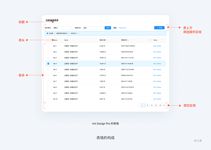Expand the Hover me dropdown link
Viewport: 211px width, 150px height.
pyautogui.click(x=123, y=28)
